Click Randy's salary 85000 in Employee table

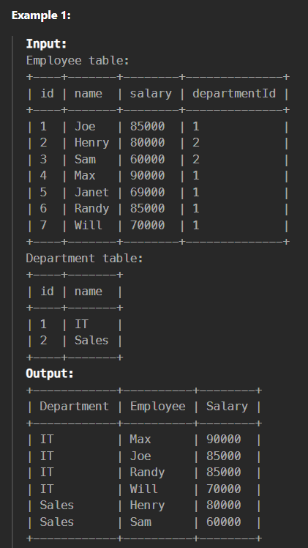[147, 209]
